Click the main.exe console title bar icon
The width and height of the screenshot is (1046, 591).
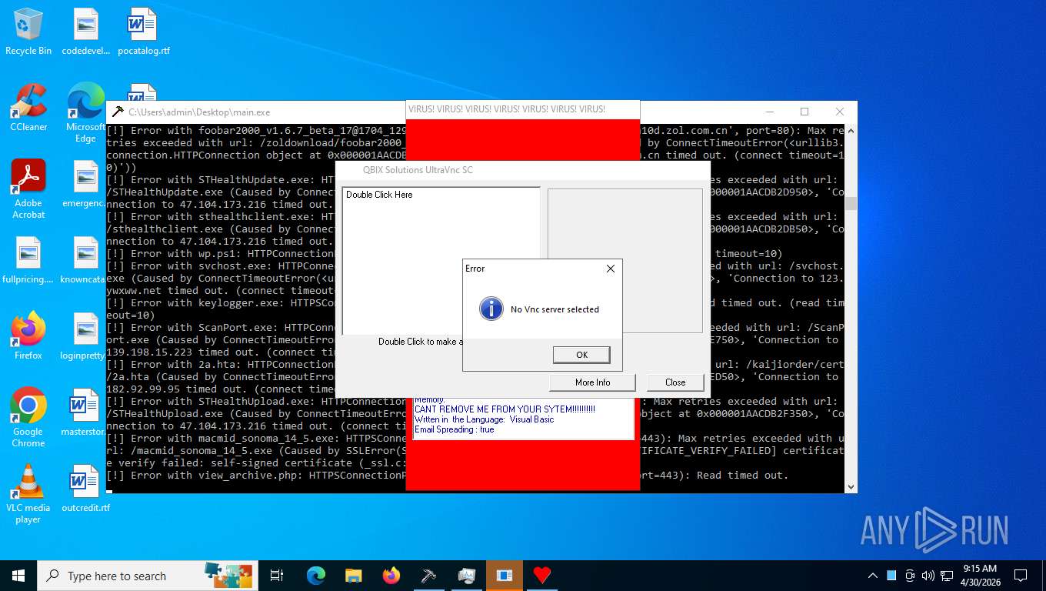coord(118,112)
